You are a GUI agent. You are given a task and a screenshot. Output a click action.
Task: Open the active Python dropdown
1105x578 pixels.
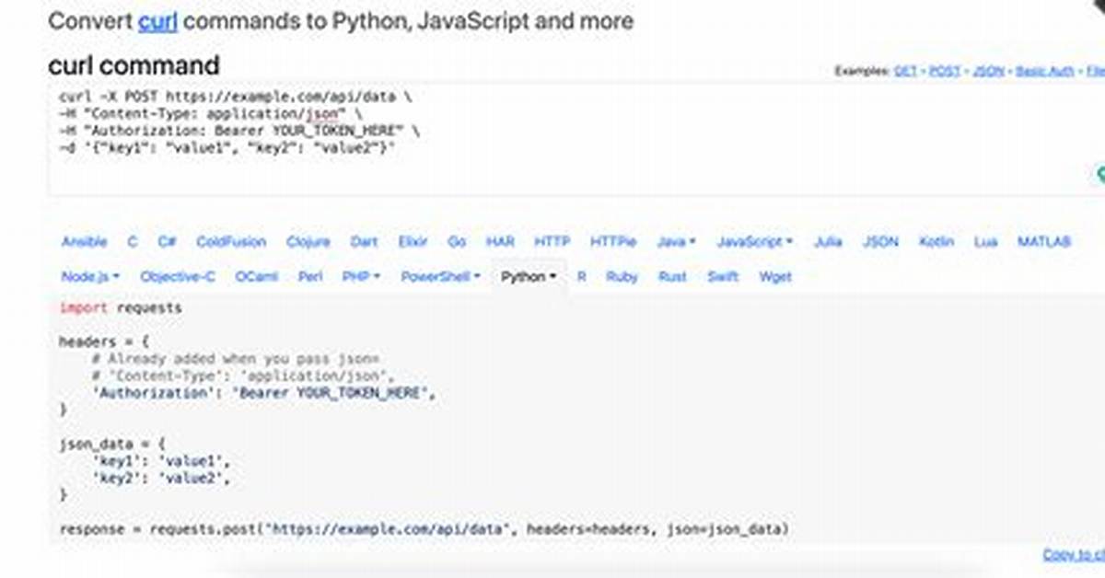click(x=529, y=277)
